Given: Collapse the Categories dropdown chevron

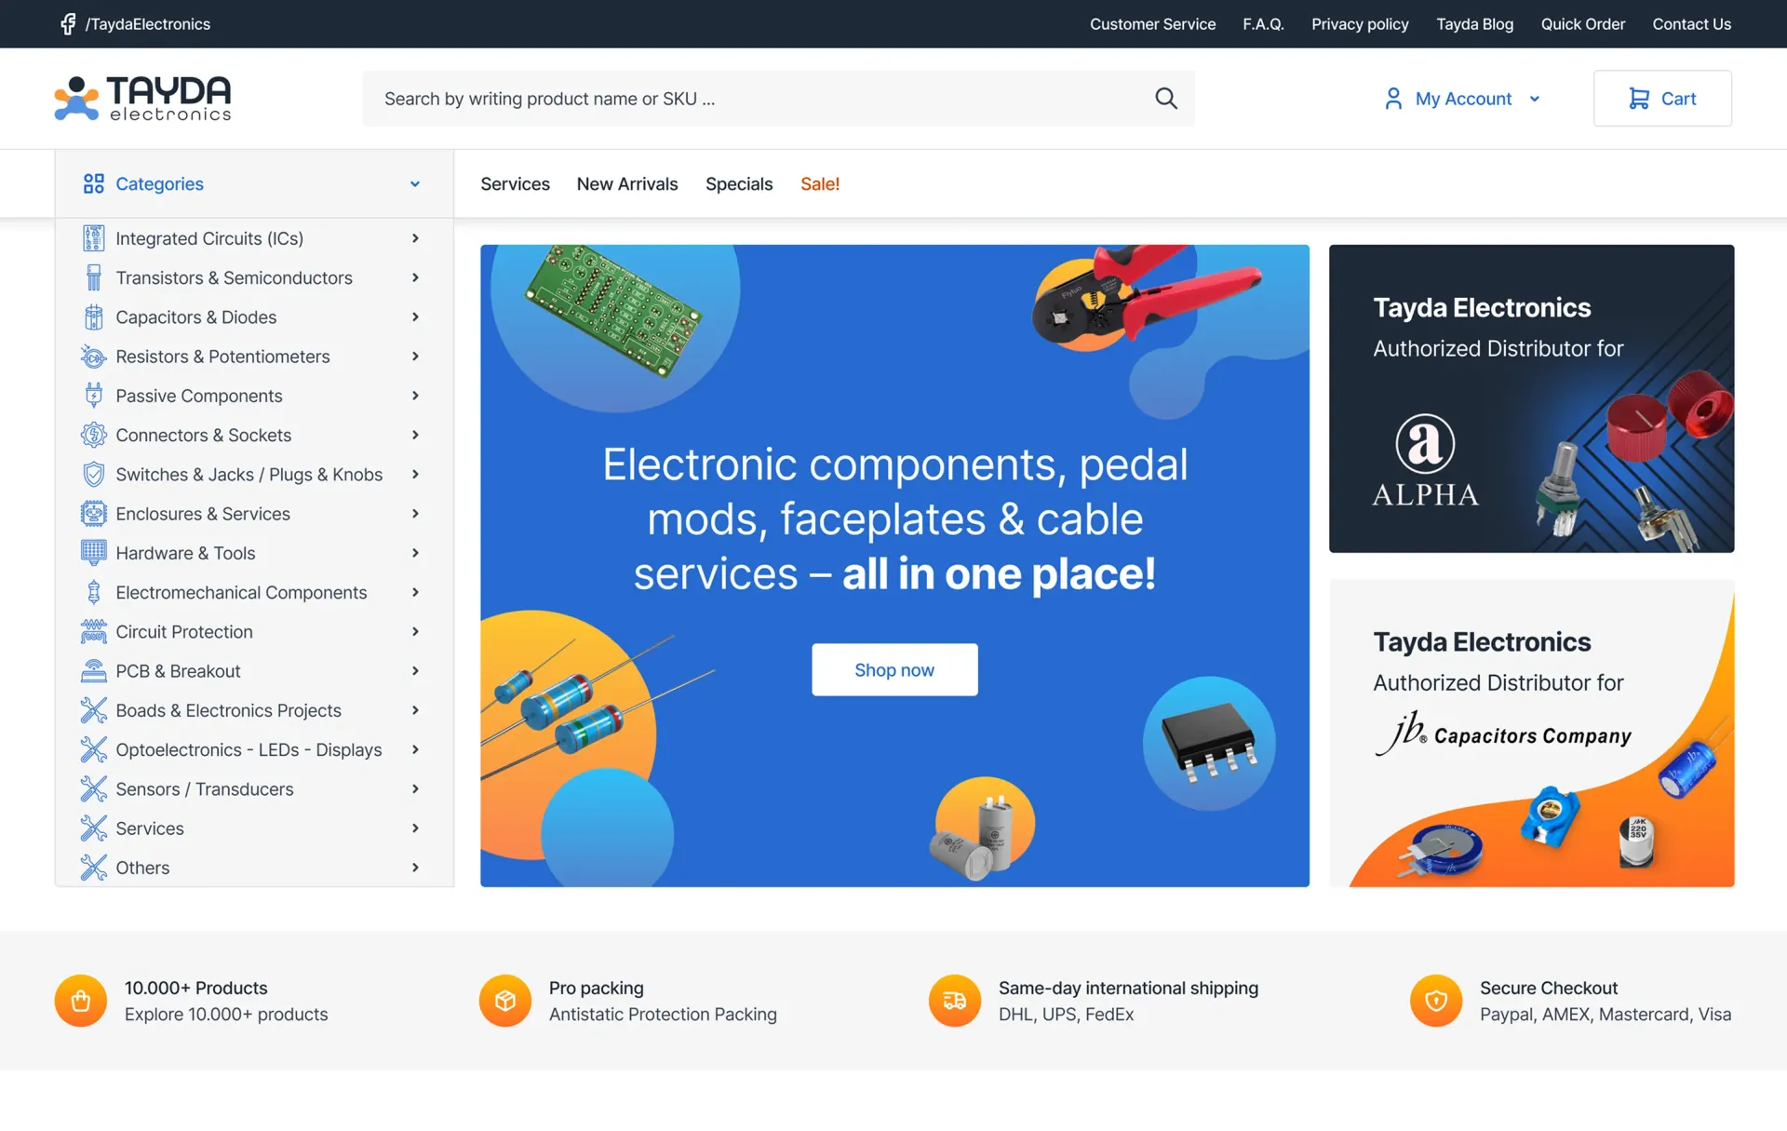Looking at the screenshot, I should tap(415, 184).
